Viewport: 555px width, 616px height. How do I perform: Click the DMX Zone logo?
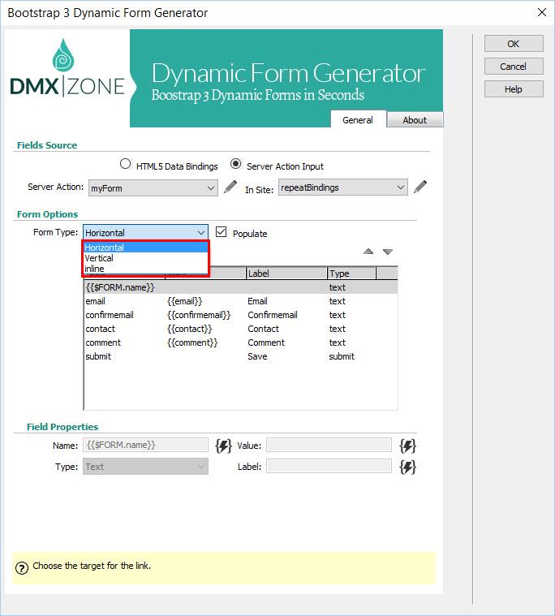(67, 68)
